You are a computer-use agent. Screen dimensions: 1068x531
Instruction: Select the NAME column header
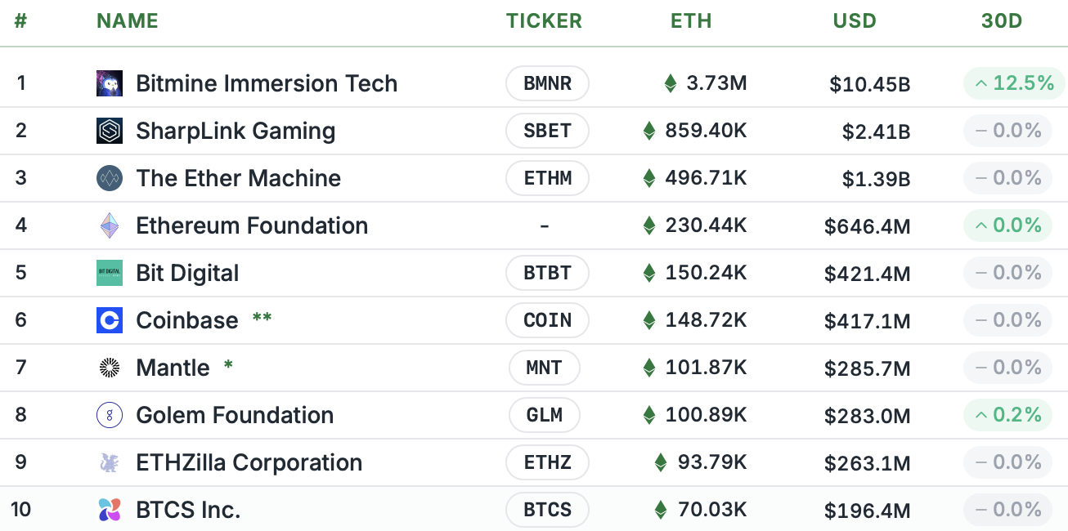127,21
